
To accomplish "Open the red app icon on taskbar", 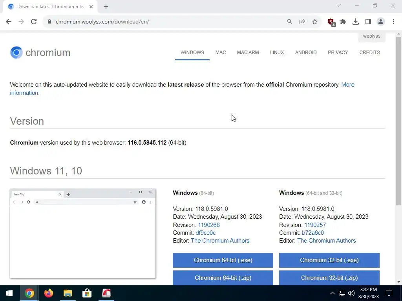I will coord(106,293).
